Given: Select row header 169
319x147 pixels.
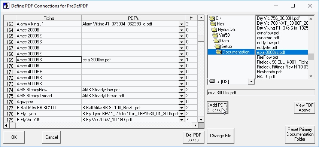Looking at the screenshot, I should click(10, 60).
